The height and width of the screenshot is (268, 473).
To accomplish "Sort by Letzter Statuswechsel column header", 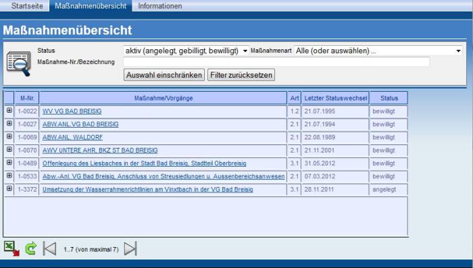I will click(335, 98).
